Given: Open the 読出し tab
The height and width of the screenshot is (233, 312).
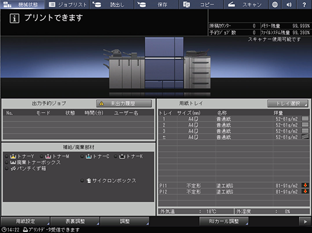Looking at the screenshot, I should 112,4.
